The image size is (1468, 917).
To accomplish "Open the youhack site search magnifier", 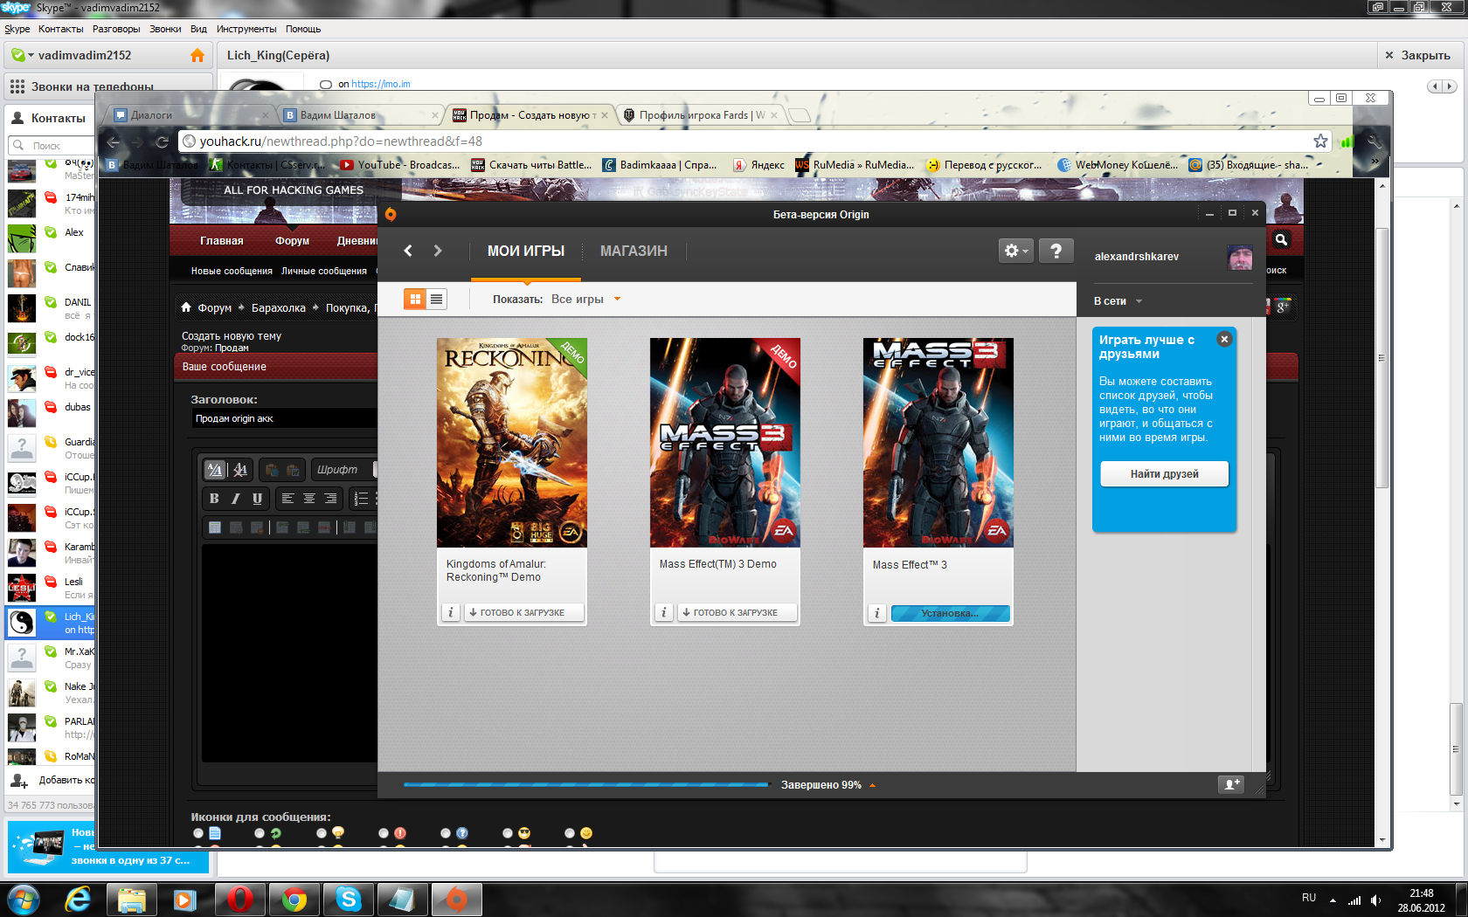I will click(1281, 239).
